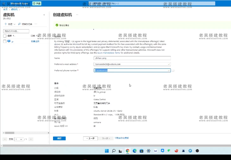The width and height of the screenshot is (231, 160).
Task: Click the left panel horizontal scrollbar thumb
Action: 9,133
